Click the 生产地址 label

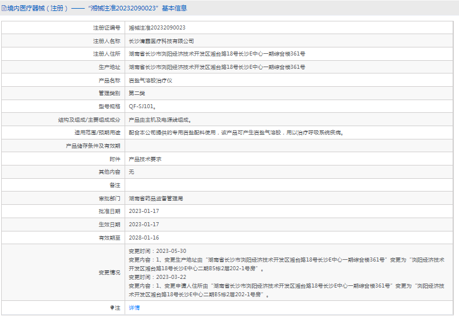pos(109,67)
